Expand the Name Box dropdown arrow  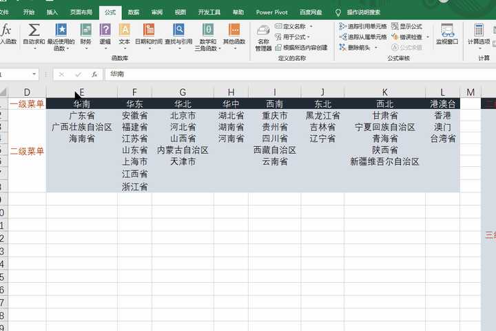pyautogui.click(x=34, y=74)
